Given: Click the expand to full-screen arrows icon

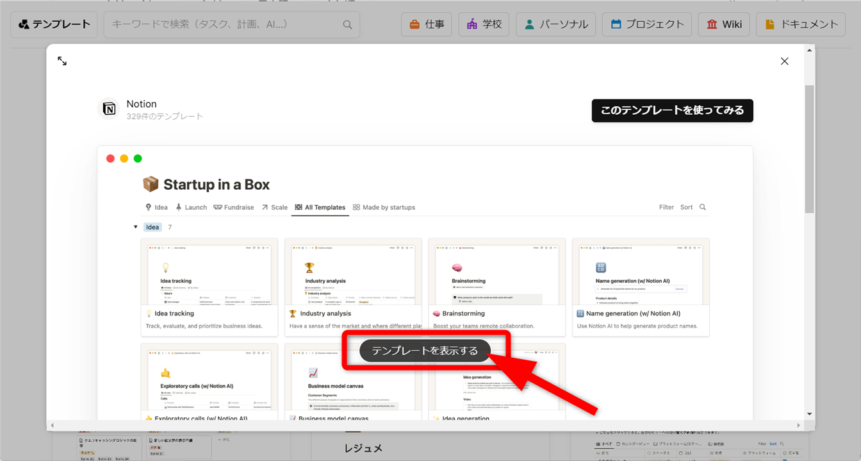Looking at the screenshot, I should (62, 61).
